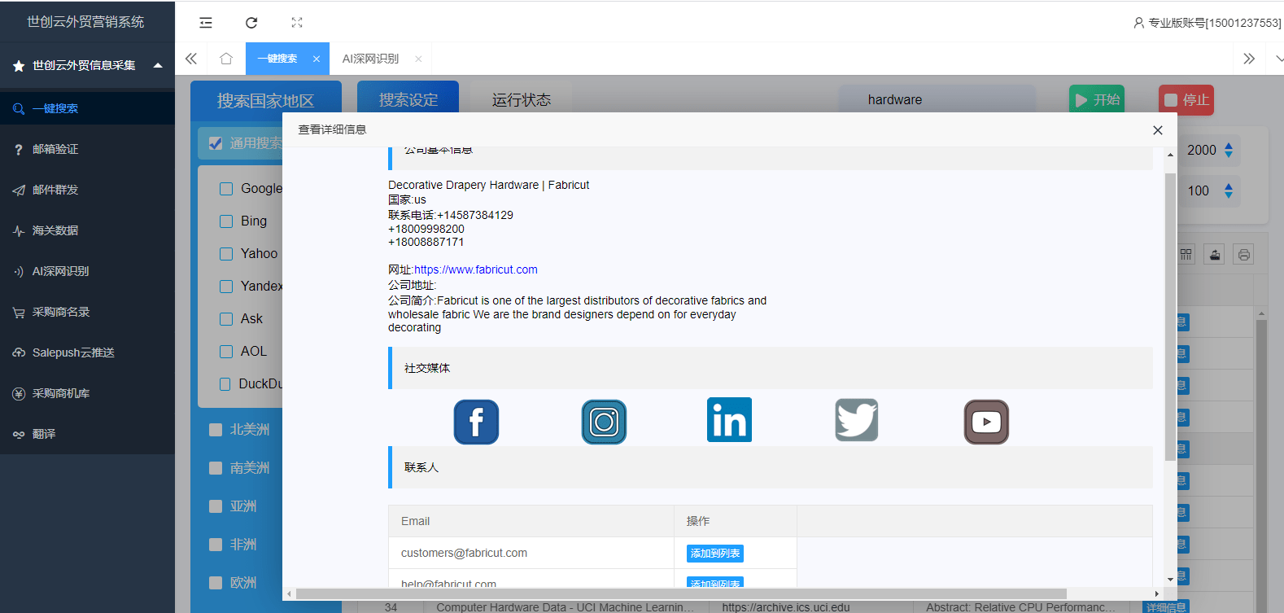Open the Instagram social media icon
The width and height of the screenshot is (1284, 613).
(604, 422)
